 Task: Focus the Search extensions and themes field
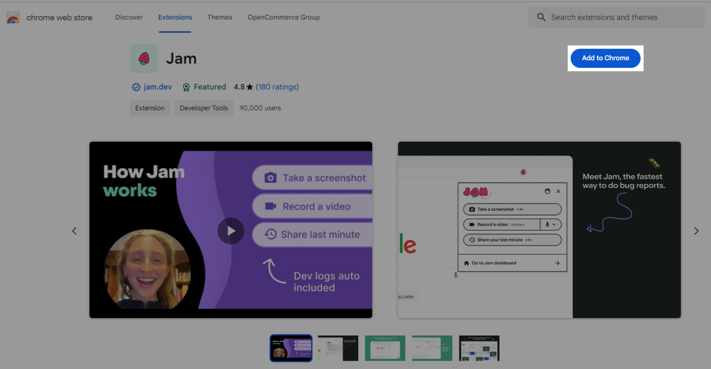[616, 17]
